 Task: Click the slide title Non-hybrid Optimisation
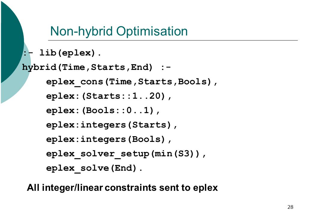pyautogui.click(x=119, y=31)
